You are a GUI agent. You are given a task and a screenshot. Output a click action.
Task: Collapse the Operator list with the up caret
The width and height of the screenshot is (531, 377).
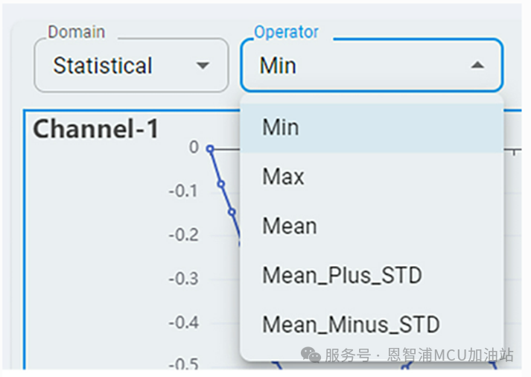coord(477,66)
